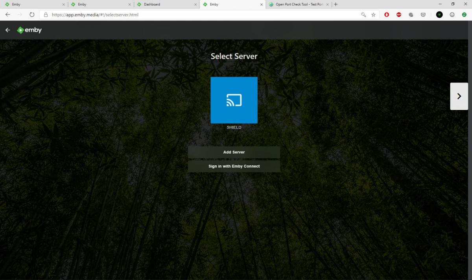Select the SHIELD server tile
This screenshot has width=472, height=280.
pos(234,100)
